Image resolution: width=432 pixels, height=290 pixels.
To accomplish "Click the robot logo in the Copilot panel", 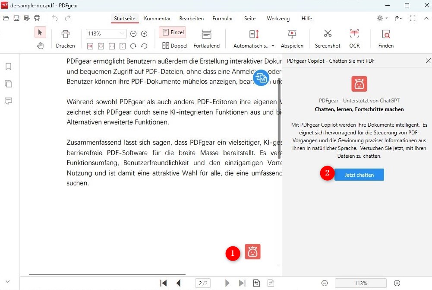I will click(x=359, y=83).
